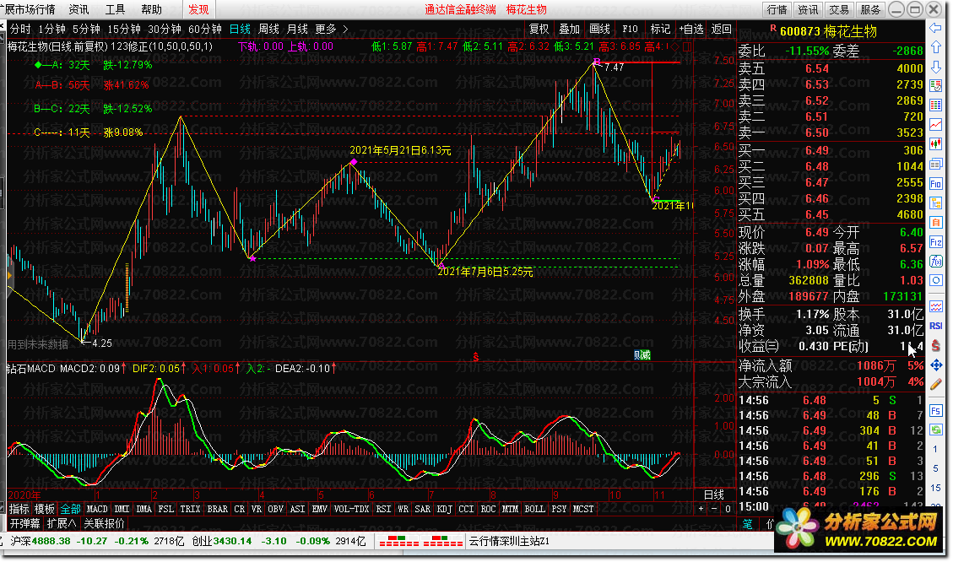Select the 日线 daily chart tab

pyautogui.click(x=240, y=30)
